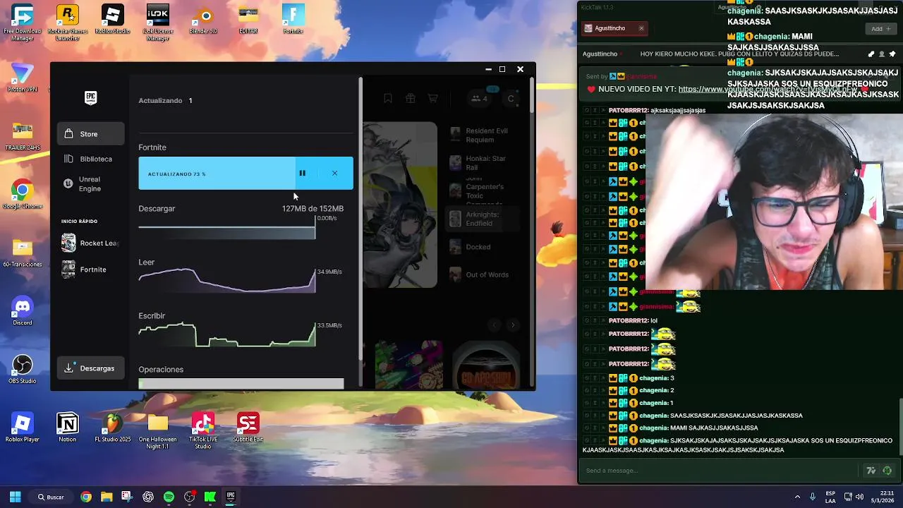Click the featured Arknights banner artwork
The image size is (903, 508).
point(400,205)
